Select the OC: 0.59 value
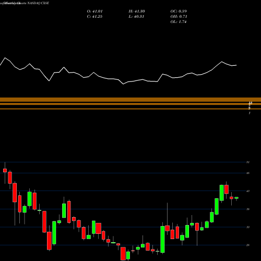Screen dimensions: 261x261 [179, 11]
